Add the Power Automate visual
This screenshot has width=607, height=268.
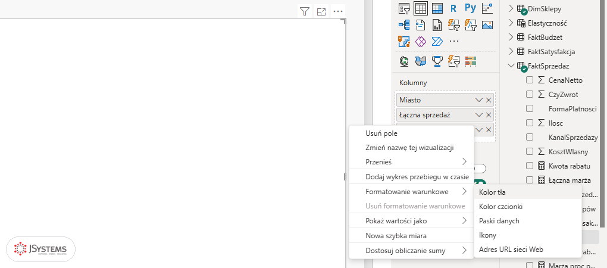(437, 41)
